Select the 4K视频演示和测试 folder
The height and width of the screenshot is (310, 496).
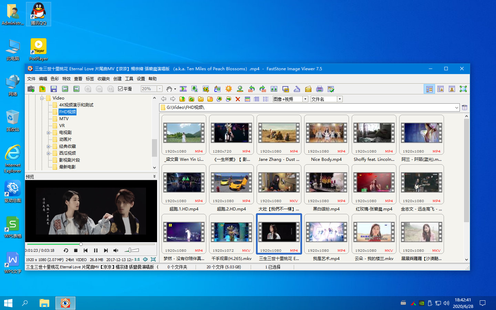76,105
